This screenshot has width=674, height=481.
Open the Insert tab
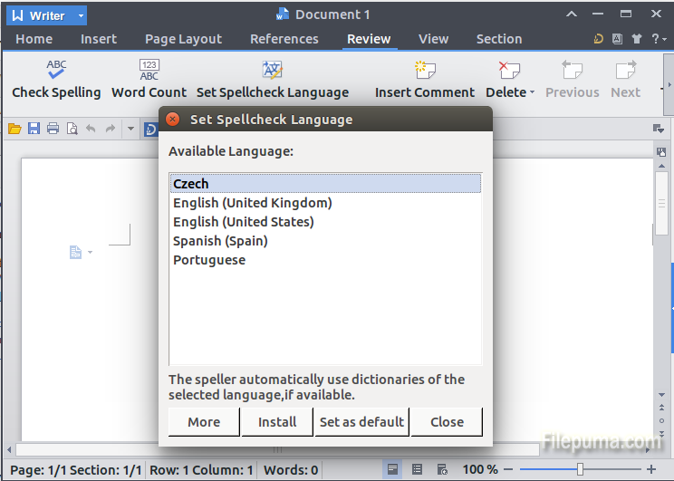99,39
